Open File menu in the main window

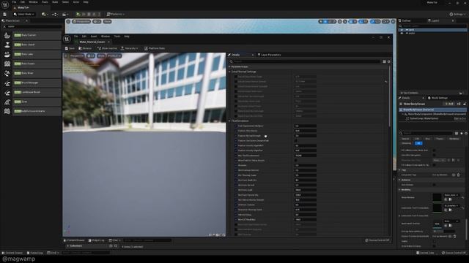coord(14,2)
